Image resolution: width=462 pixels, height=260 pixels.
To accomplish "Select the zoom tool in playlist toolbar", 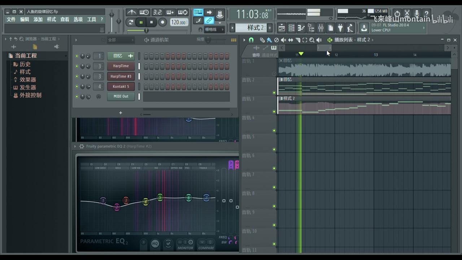I will 311,40.
